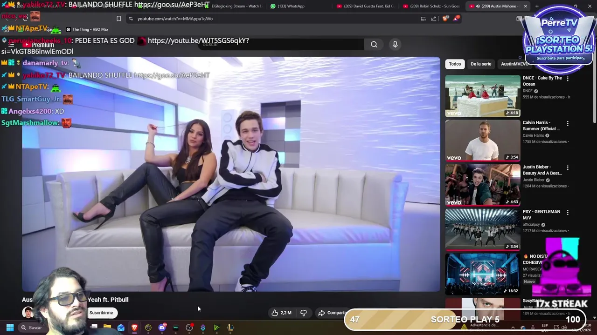Open PSY - GENTLEMAN M/V title

[x=541, y=214]
